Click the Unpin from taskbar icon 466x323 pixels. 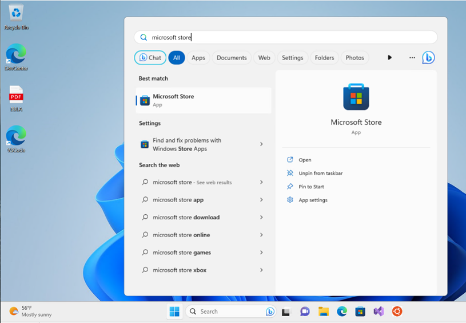pos(290,173)
